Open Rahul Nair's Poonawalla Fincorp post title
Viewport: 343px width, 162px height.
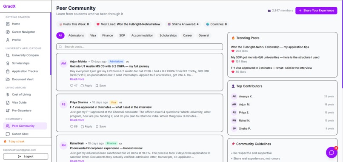(x=106, y=148)
